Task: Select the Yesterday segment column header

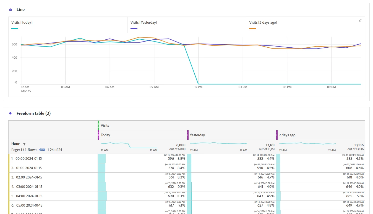Action: click(x=231, y=135)
